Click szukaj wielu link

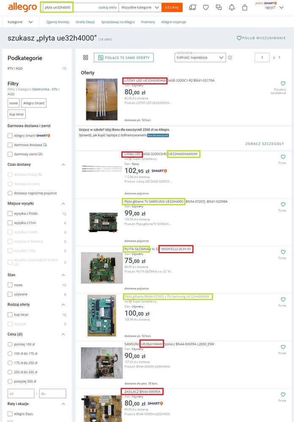coord(107,8)
